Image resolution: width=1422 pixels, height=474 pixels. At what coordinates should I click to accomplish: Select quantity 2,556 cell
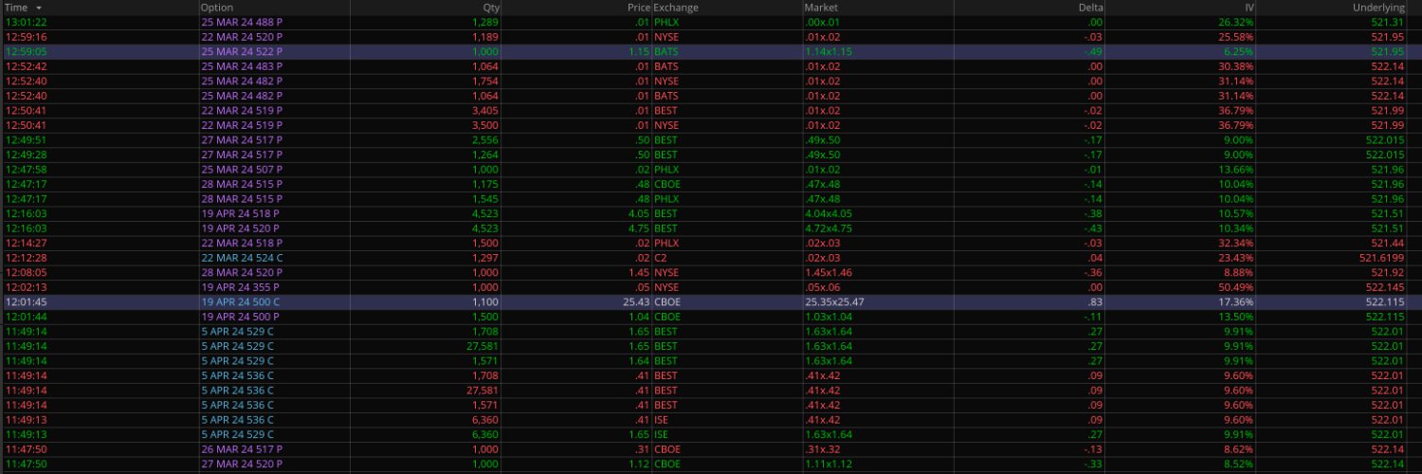tap(484, 139)
